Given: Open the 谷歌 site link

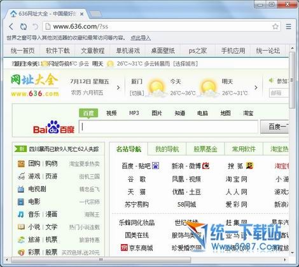Looking at the screenshot, I should (137, 179).
